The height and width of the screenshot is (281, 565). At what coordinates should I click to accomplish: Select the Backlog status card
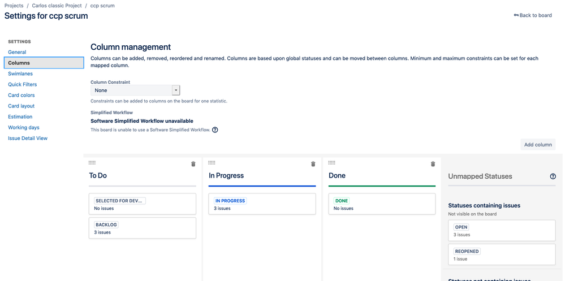point(143,228)
